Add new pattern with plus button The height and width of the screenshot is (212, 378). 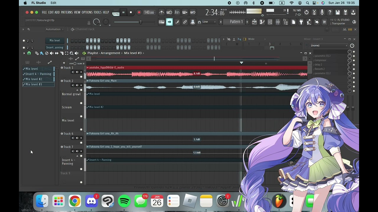[247, 22]
